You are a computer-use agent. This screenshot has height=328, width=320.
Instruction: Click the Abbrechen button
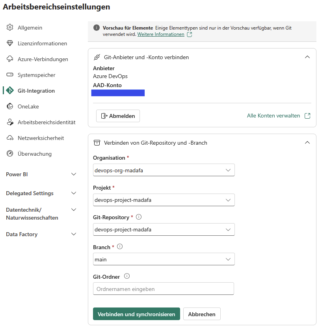(202, 314)
